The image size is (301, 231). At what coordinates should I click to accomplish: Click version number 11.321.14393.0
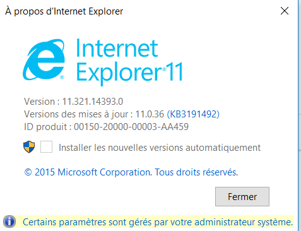93,102
